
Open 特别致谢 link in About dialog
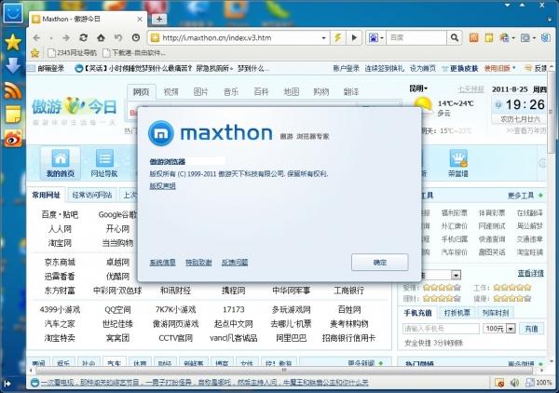click(x=198, y=263)
